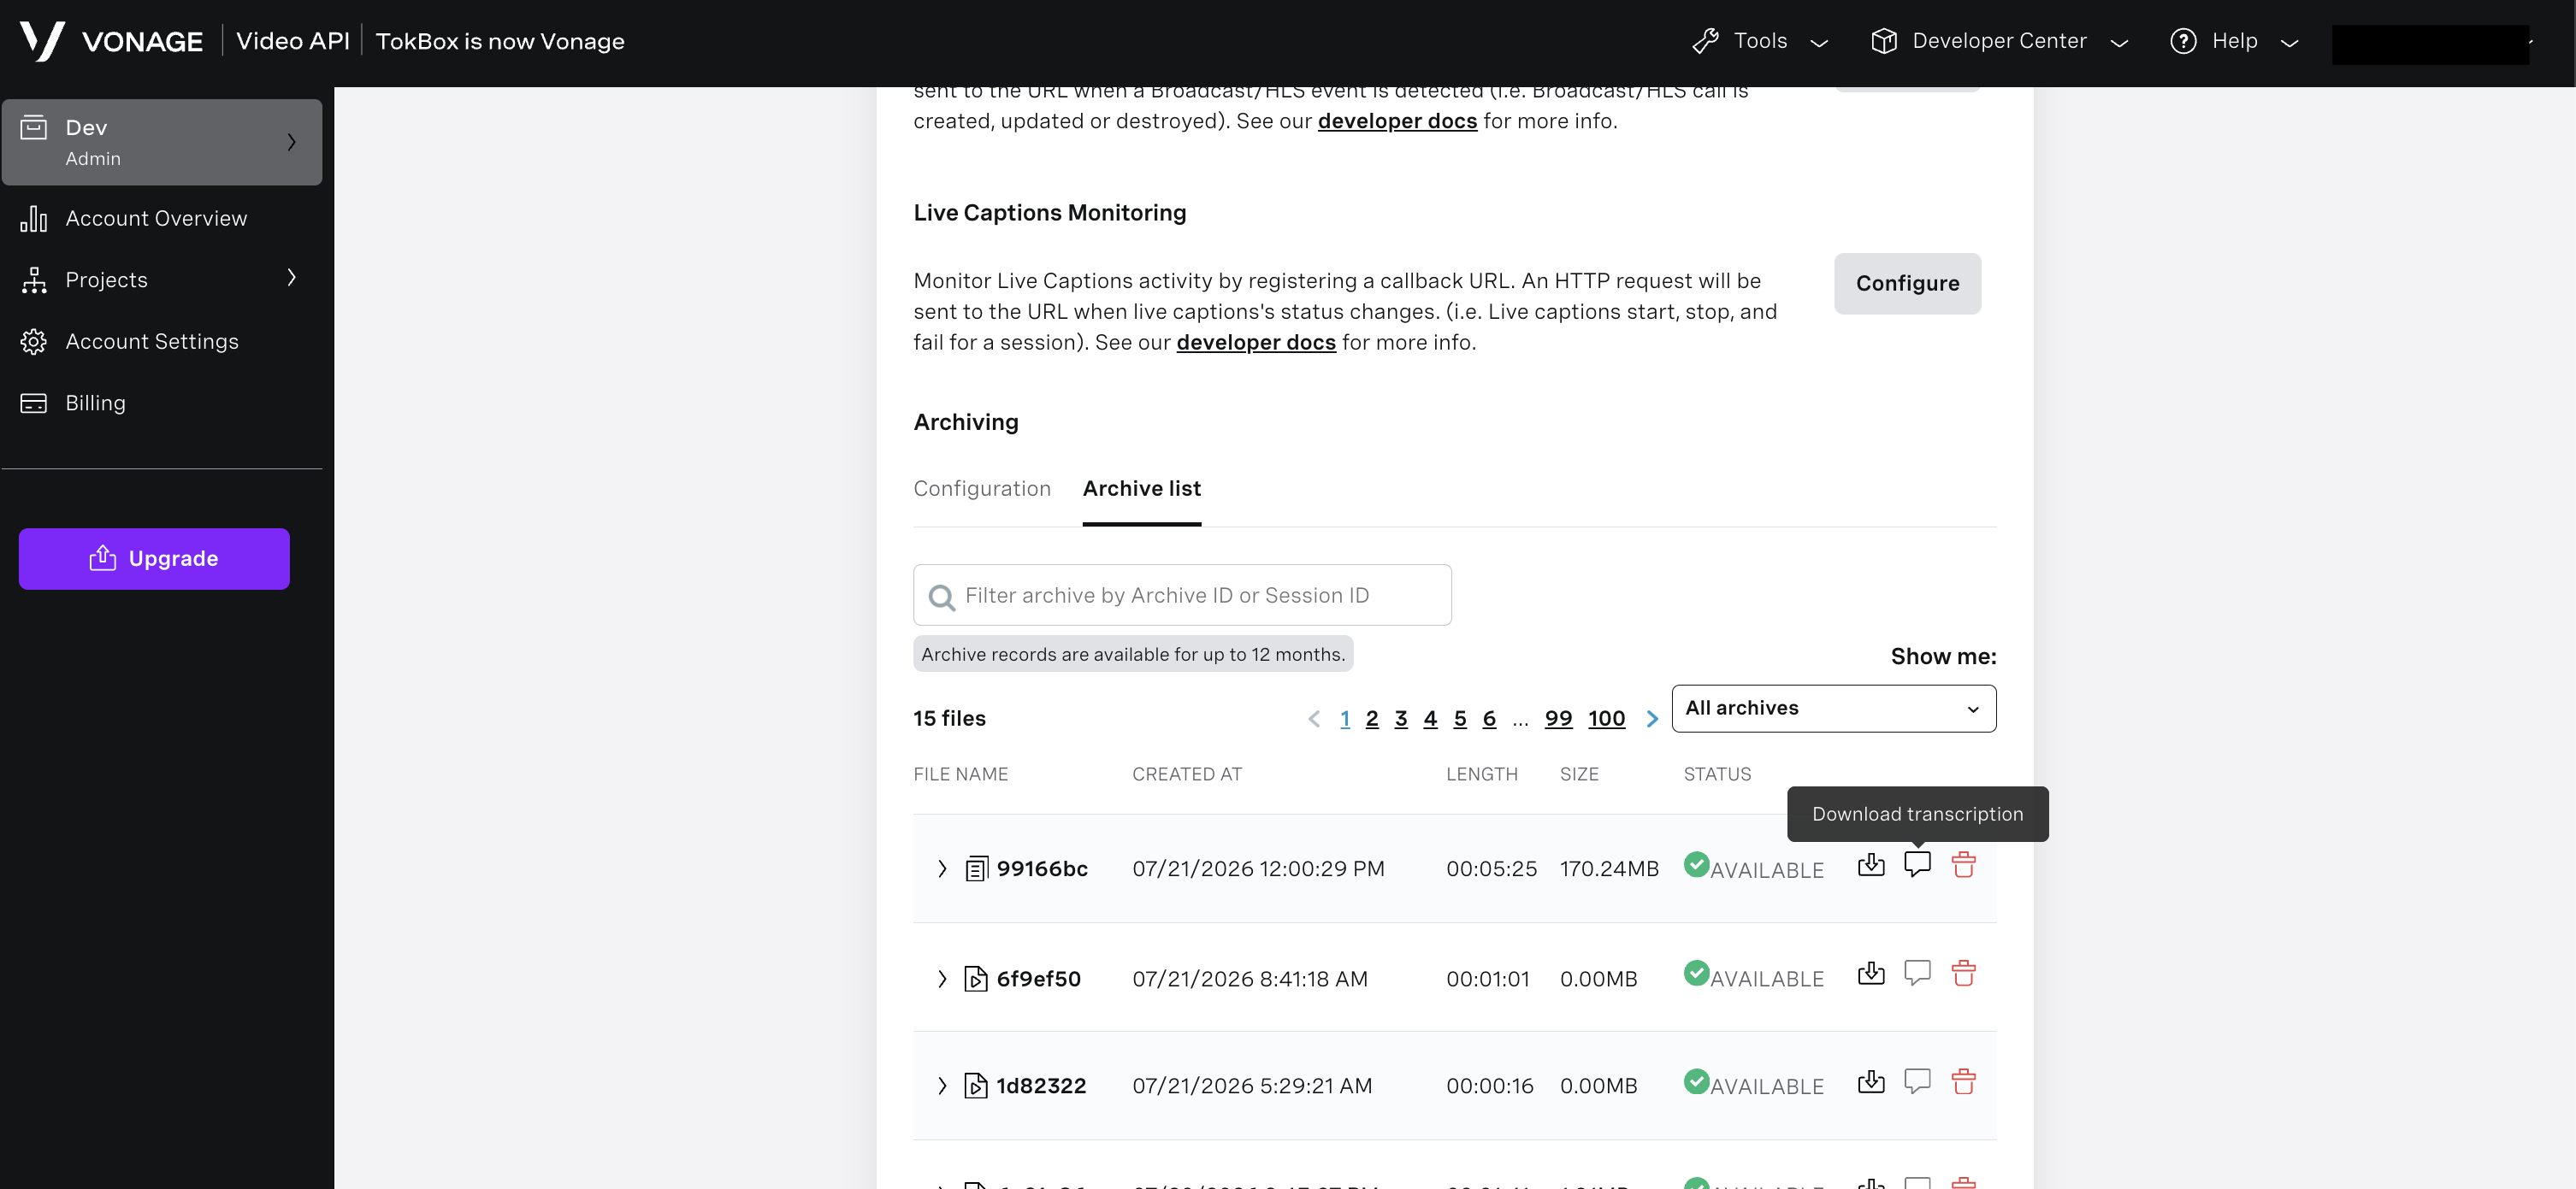Click the Dev account briefcase icon
The width and height of the screenshot is (2576, 1189).
34,128
